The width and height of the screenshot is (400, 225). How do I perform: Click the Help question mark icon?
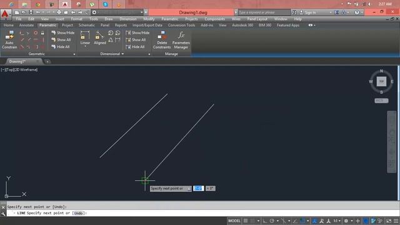coord(357,12)
